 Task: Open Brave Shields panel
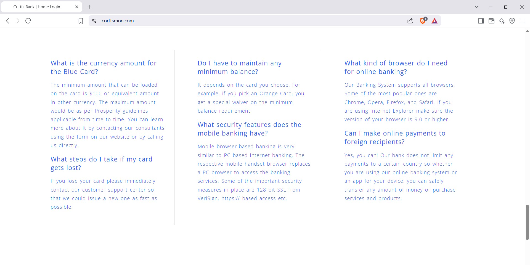[423, 21]
